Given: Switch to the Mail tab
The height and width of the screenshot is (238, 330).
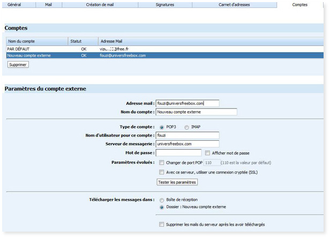Looking at the screenshot, I should click(48, 4).
